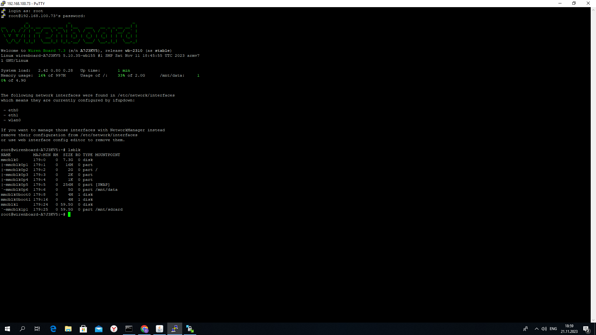This screenshot has height=335, width=596.
Task: Click the '16%' memory usage value
Action: pyautogui.click(x=42, y=75)
